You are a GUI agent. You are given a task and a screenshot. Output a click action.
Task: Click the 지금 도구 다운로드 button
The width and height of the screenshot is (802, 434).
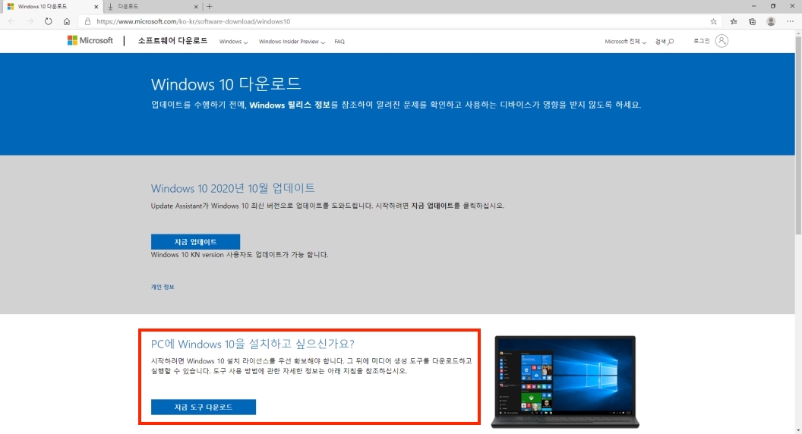[203, 407]
